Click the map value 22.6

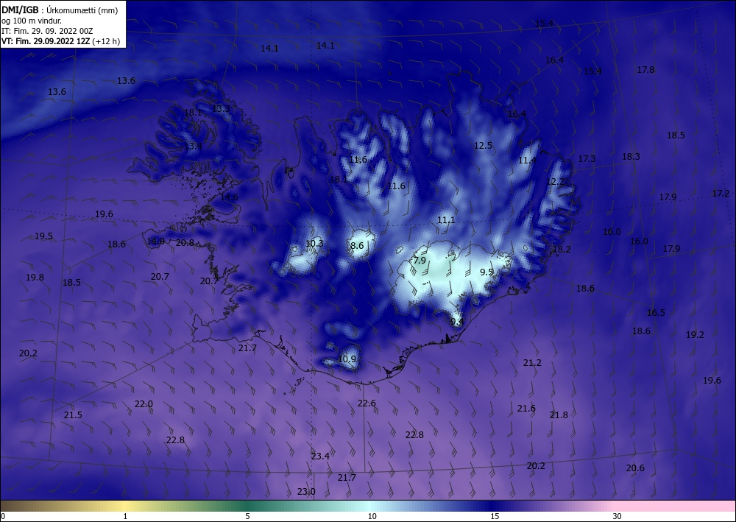[367, 403]
